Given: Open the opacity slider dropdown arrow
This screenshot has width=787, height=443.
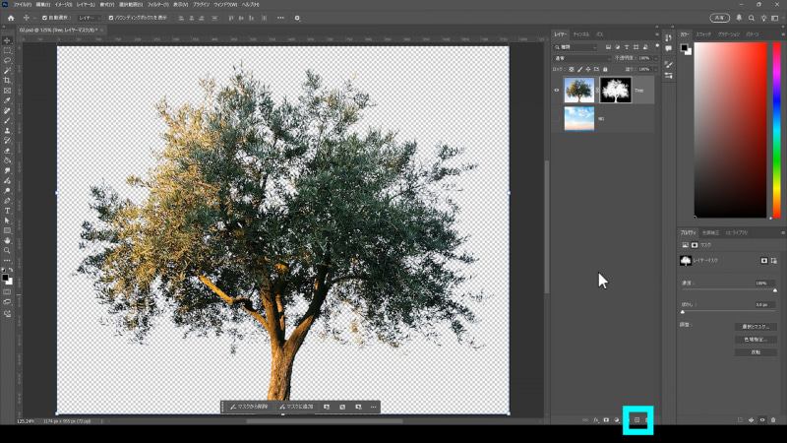Looking at the screenshot, I should click(655, 58).
